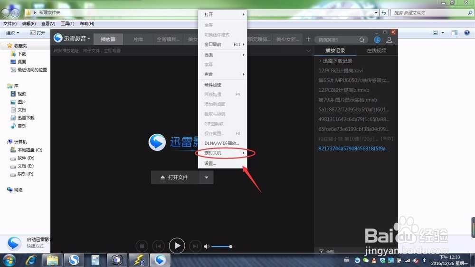Click the Explorer refresh button
Screen dimensions: 475x267
pos(384,13)
